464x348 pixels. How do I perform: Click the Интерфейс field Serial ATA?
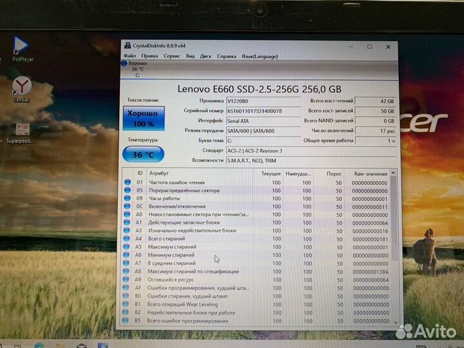[x=263, y=121]
